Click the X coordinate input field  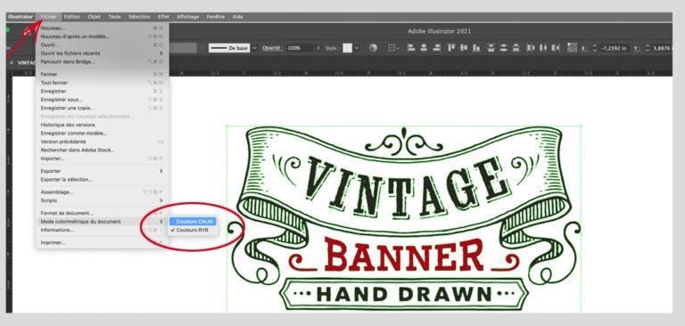[x=614, y=48]
